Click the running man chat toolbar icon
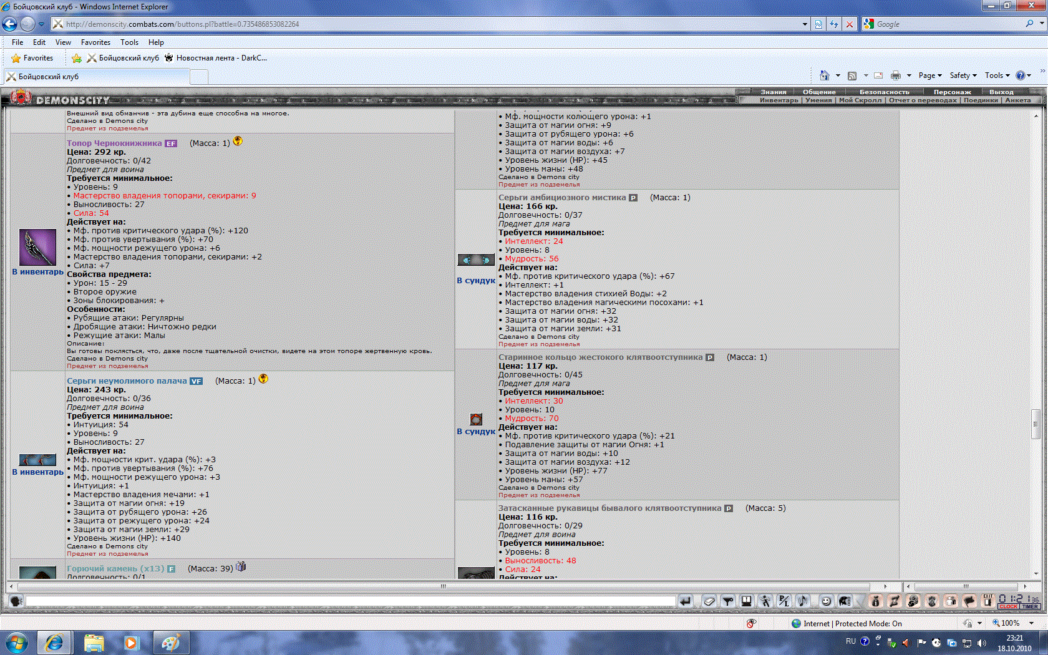The height and width of the screenshot is (655, 1048). pyautogui.click(x=765, y=601)
